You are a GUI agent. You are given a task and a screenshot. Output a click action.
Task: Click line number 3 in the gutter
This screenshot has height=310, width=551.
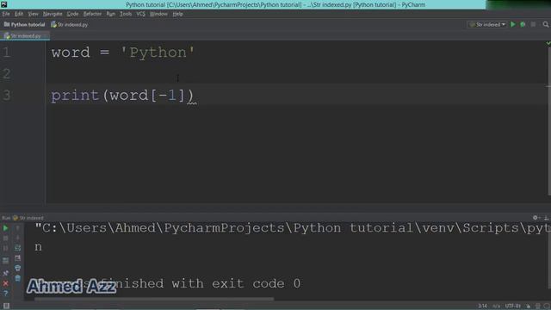point(6,96)
